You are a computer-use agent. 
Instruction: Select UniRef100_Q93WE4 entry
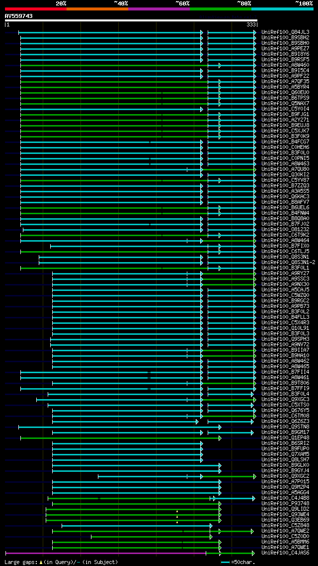tap(285, 514)
